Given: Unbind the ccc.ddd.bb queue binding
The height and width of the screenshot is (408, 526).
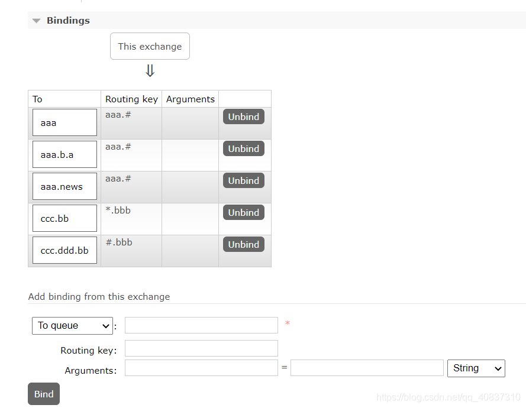Looking at the screenshot, I should coord(244,244).
